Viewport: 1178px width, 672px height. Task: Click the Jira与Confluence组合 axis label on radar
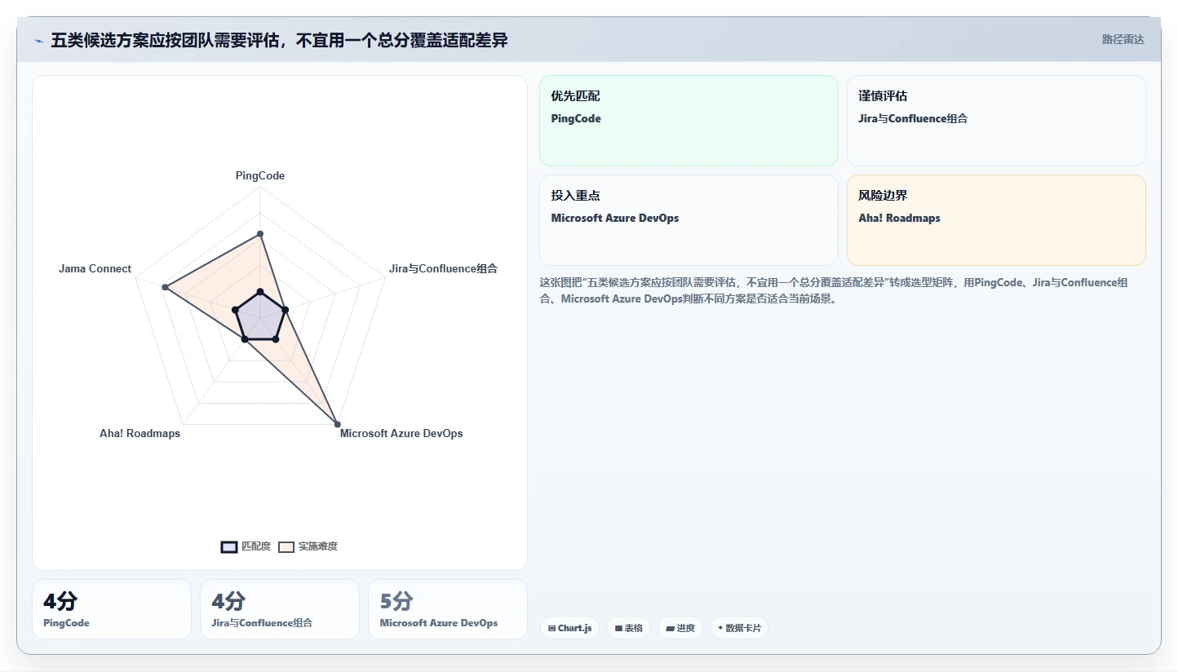coord(443,268)
